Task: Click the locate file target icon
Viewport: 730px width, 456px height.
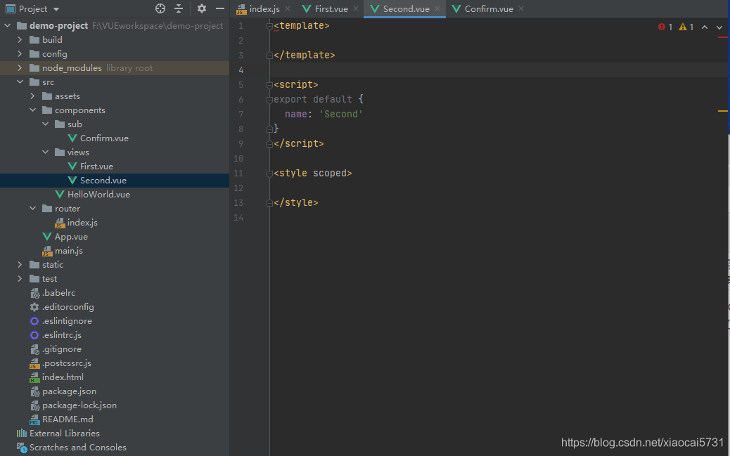Action: click(160, 8)
